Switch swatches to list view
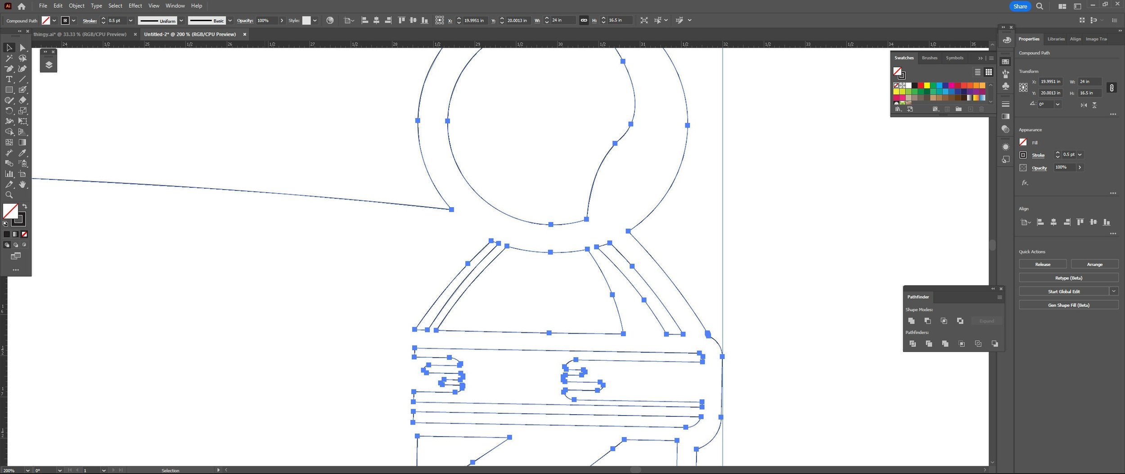 pyautogui.click(x=977, y=72)
